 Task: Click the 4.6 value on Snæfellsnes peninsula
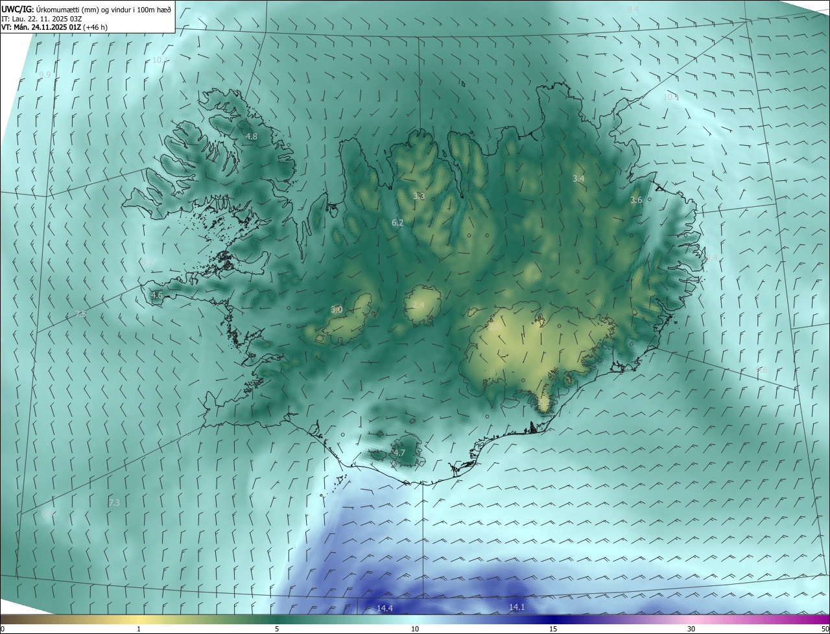pos(157,295)
